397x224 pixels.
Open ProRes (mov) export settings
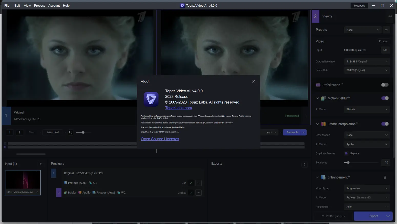pos(333,216)
